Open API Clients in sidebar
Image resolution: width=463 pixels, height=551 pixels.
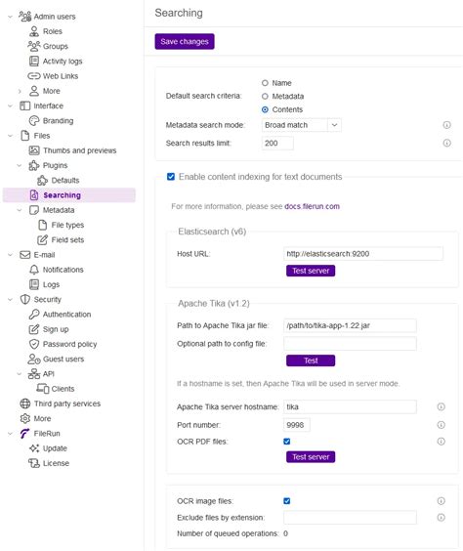63,389
